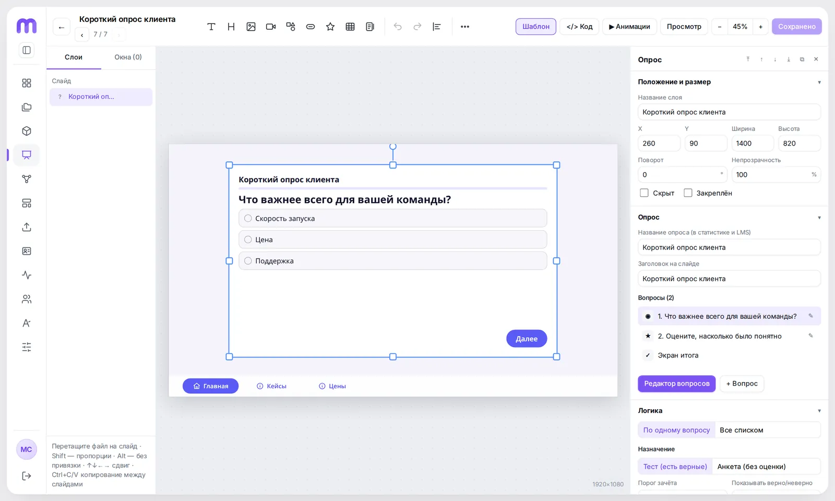Image resolution: width=835 pixels, height=501 pixels.
Task: Collapse the Логика section
Action: point(819,411)
